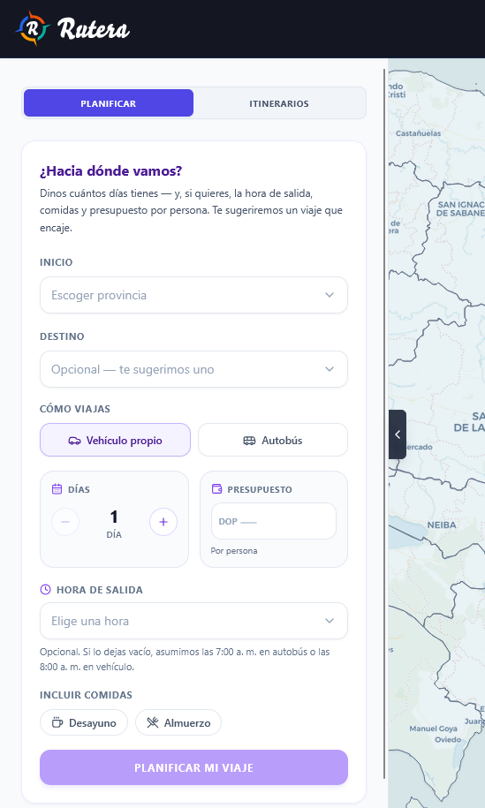Collapse the side panel with arrow handle
This screenshot has height=808, width=485.
click(x=398, y=434)
